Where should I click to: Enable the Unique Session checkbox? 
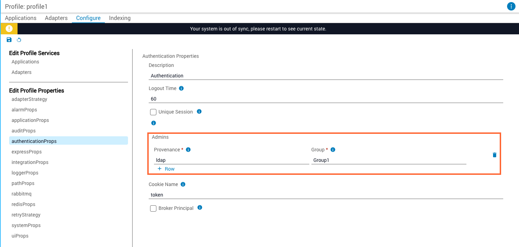(153, 112)
